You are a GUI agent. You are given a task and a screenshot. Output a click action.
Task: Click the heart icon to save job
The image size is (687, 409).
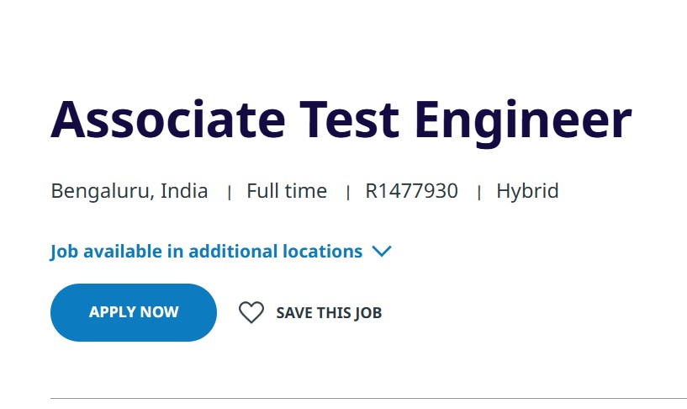[251, 313]
